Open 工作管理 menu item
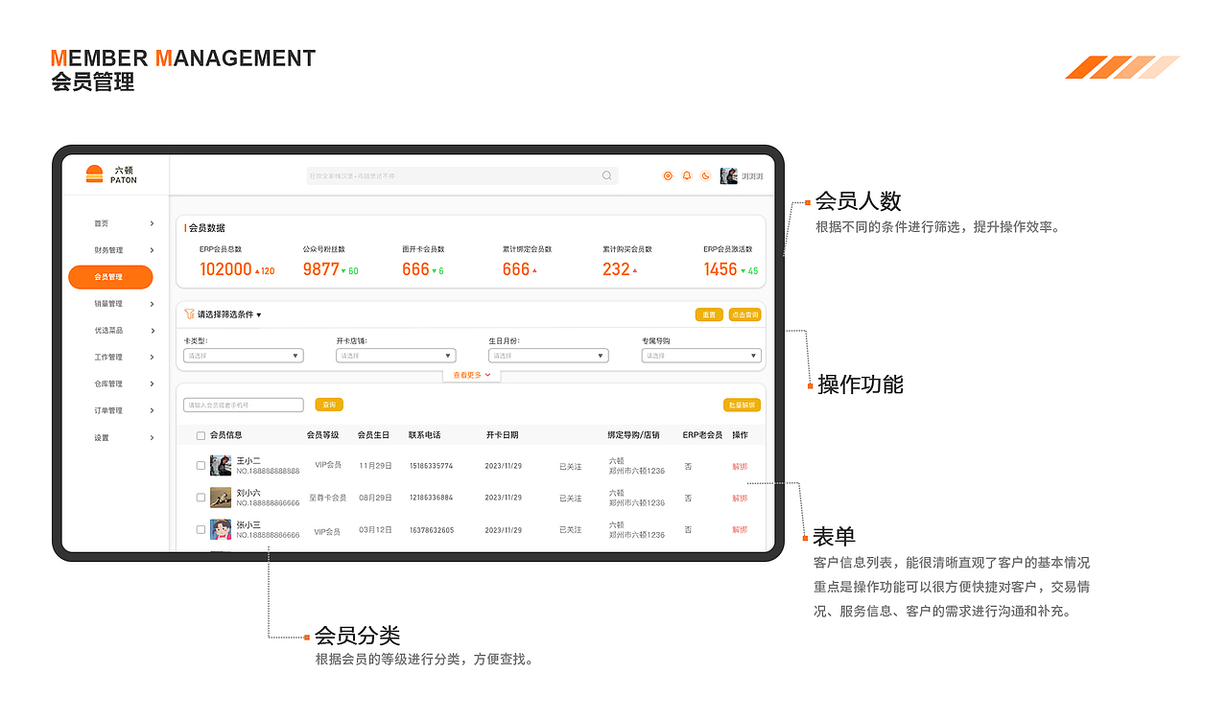This screenshot has width=1228, height=720. 108,358
